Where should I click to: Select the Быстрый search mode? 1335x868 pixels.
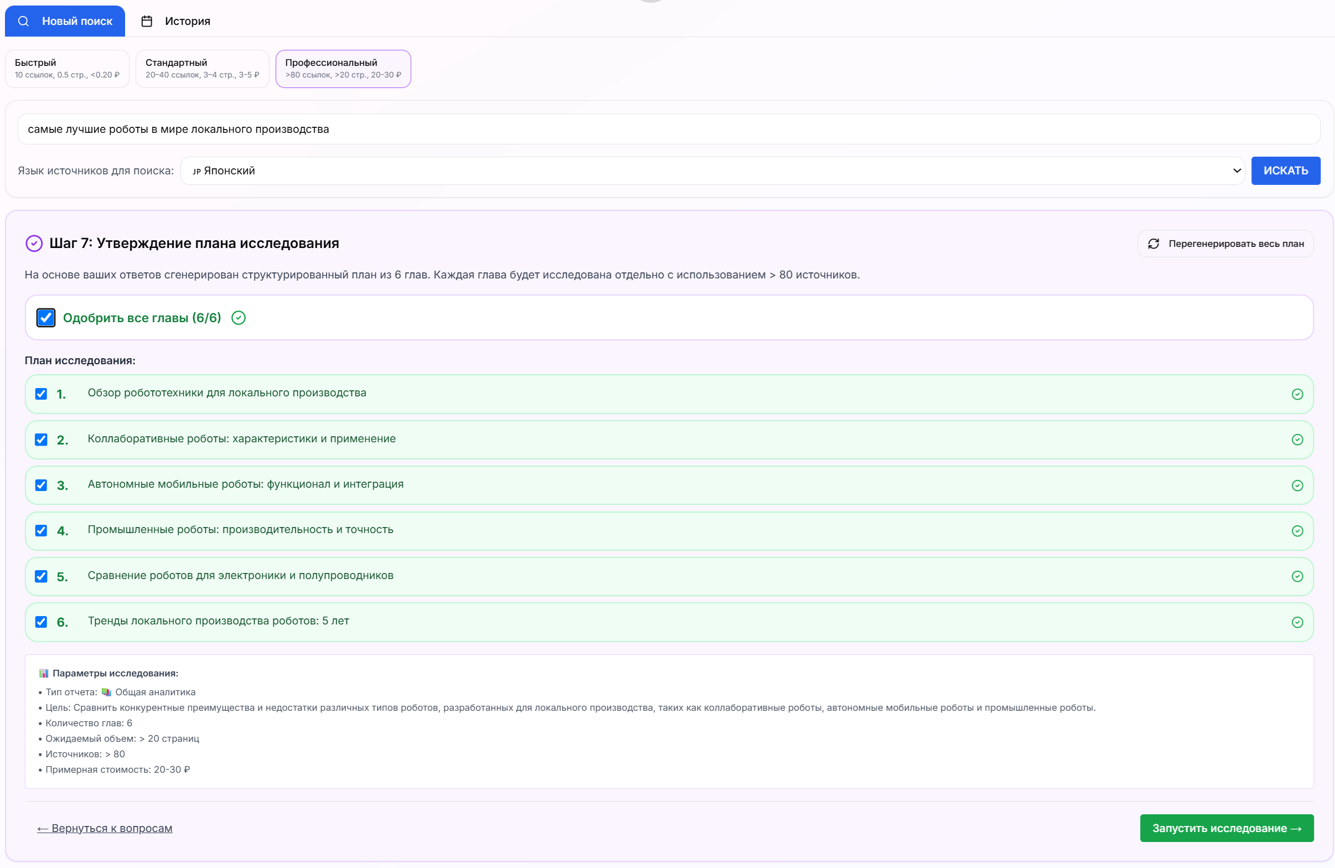[67, 69]
